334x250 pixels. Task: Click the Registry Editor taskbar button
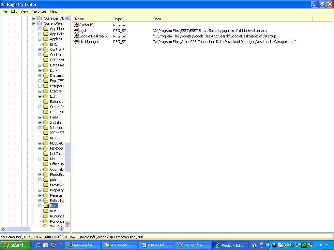tap(231, 245)
